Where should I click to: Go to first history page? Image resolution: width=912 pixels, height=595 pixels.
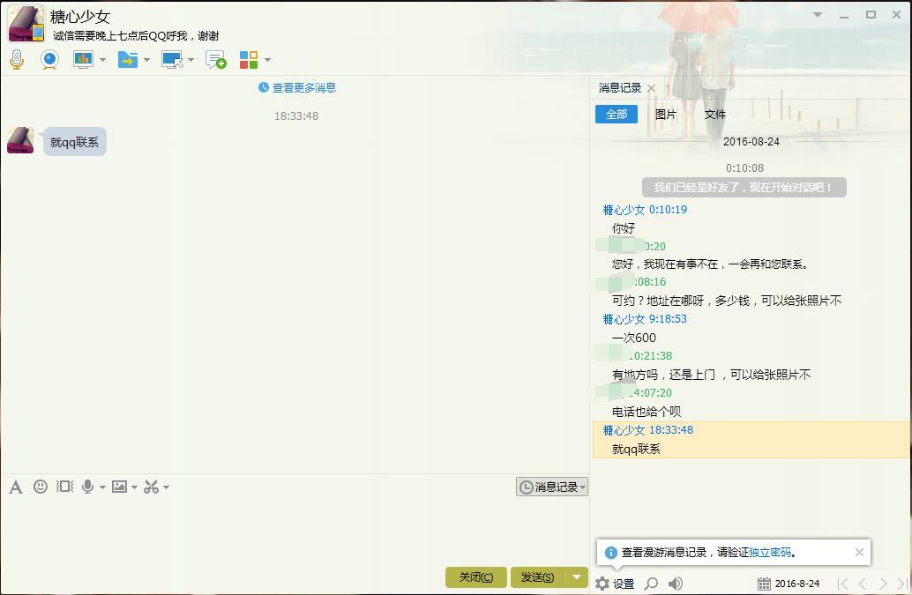click(x=843, y=584)
